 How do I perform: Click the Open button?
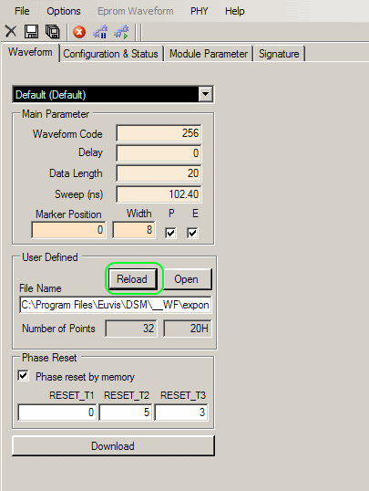[x=187, y=278]
